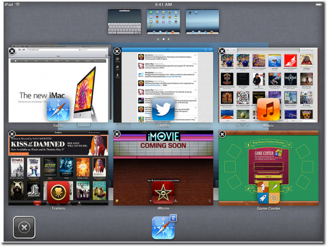The width and height of the screenshot is (327, 246).
Task: Select the home screen thumbnail with app icons
Action: pos(163,21)
